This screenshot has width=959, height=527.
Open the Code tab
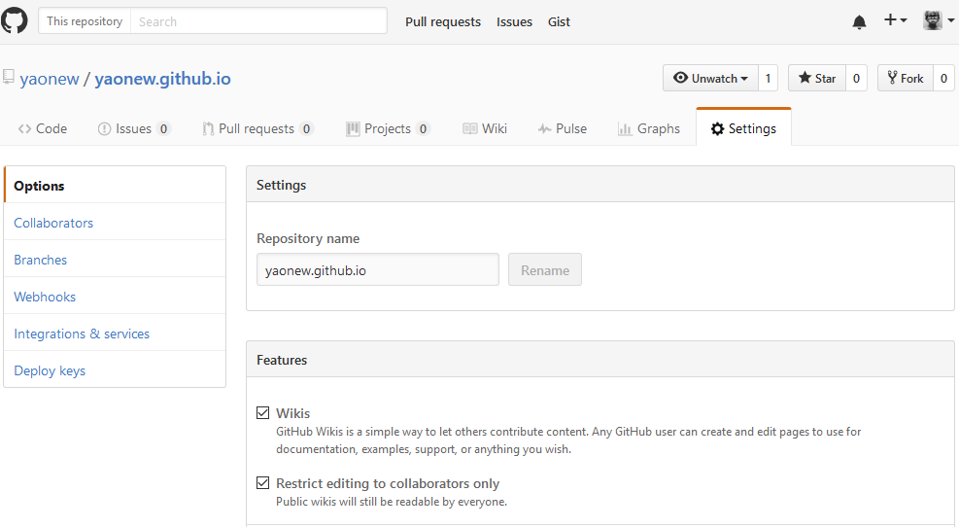pos(43,128)
